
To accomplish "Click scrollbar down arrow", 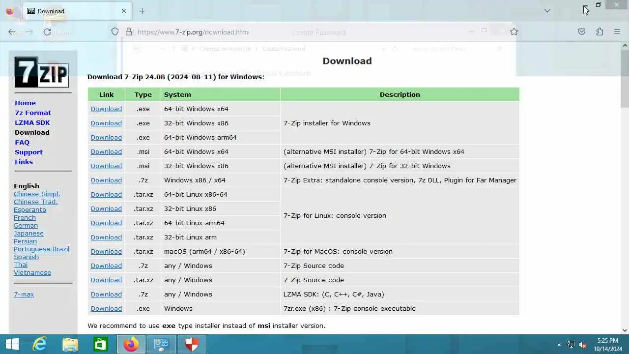I will [x=625, y=330].
